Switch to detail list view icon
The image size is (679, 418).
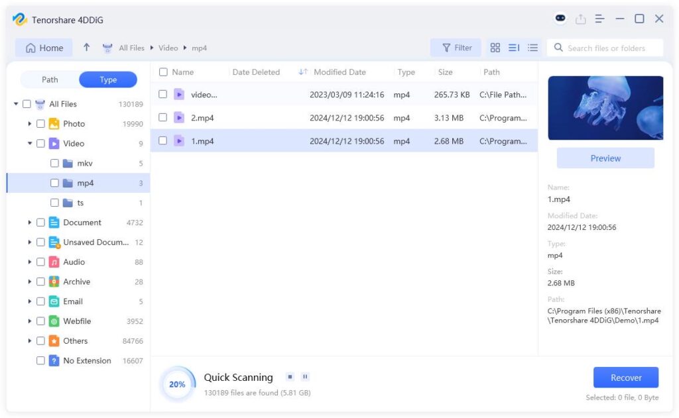[532, 48]
